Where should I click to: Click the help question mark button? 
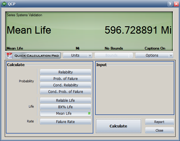coord(170,4)
